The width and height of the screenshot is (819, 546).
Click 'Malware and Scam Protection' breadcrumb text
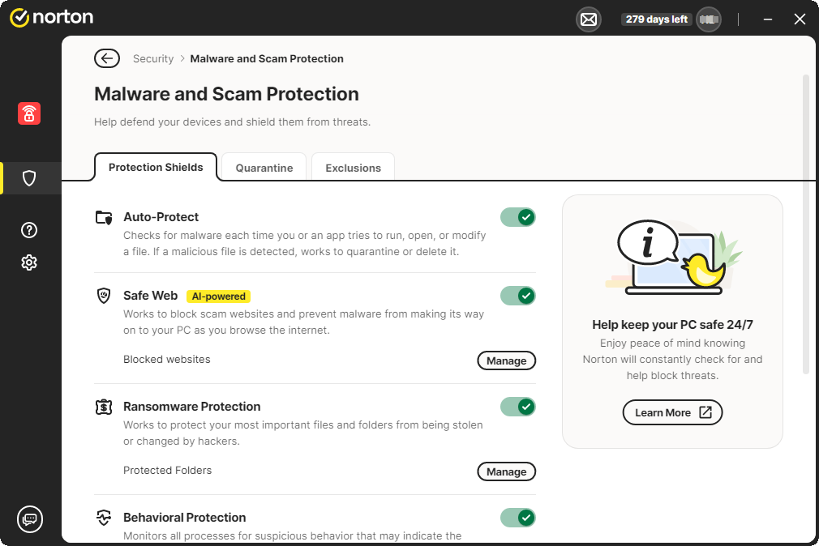267,58
